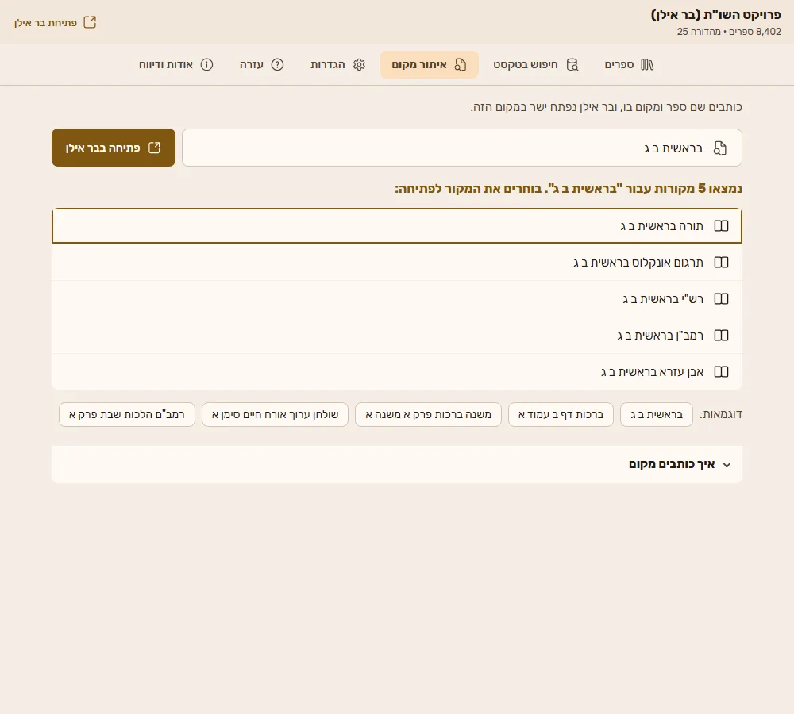
Task: Focus the source location input field
Action: [462, 148]
